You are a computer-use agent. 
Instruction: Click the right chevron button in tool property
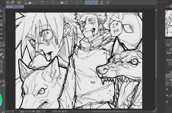[x=1, y=66]
